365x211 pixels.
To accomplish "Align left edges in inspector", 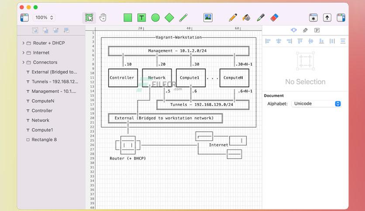I will (x=268, y=41).
